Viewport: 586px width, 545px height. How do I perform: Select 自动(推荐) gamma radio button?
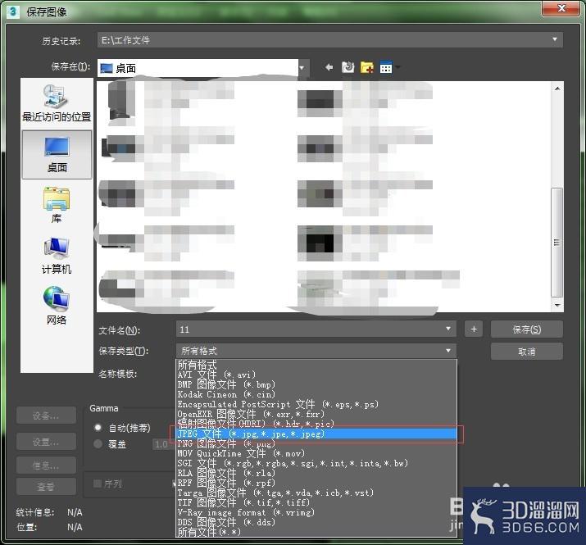[x=98, y=427]
